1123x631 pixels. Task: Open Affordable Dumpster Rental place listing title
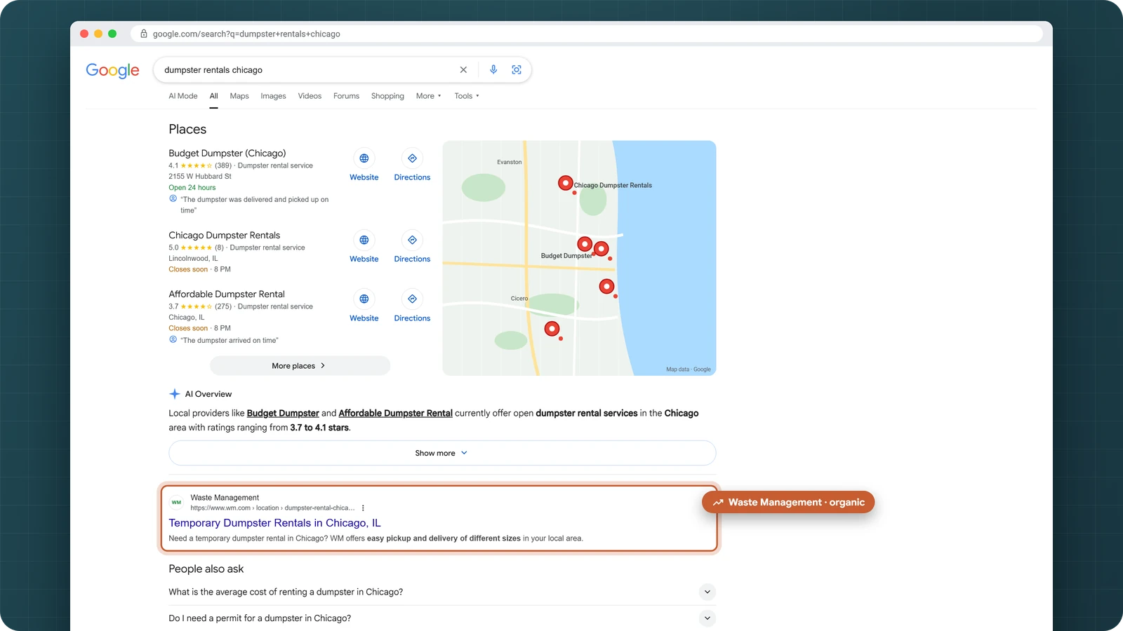[227, 294]
